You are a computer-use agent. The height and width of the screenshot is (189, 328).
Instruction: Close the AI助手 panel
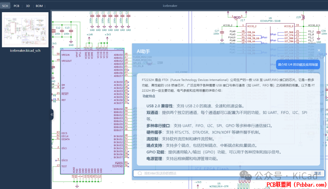[319, 50]
